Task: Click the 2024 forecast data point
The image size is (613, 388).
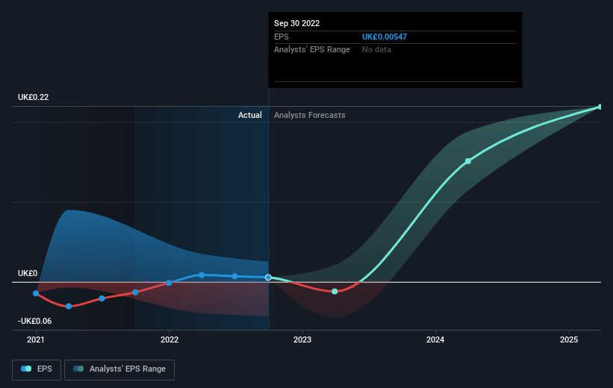Action: coord(468,161)
